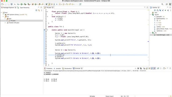Open dropdown arrow next to Run button
The image size is (172, 97).
(23, 4)
